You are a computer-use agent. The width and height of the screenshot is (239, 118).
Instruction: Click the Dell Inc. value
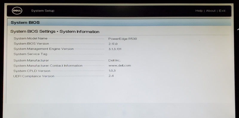tap(114, 60)
